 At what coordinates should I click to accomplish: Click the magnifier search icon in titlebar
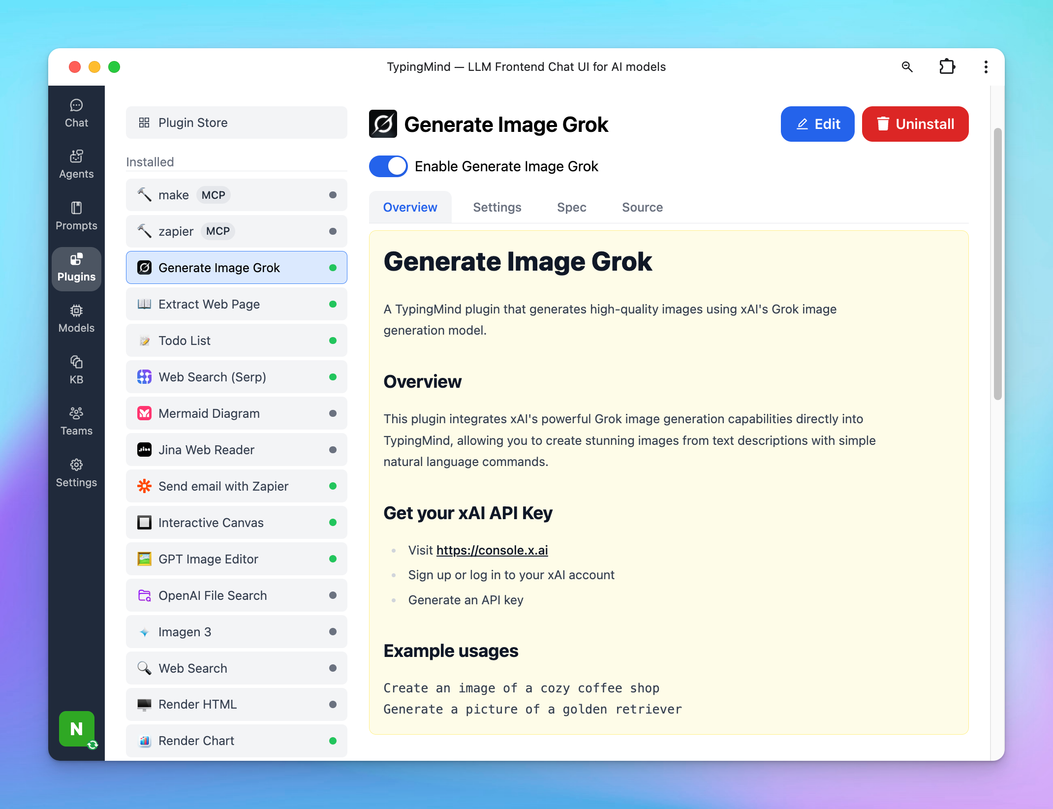click(x=907, y=66)
